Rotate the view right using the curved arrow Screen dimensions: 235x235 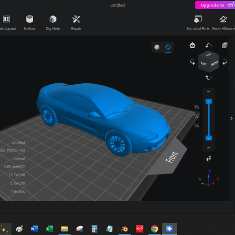coord(225,62)
